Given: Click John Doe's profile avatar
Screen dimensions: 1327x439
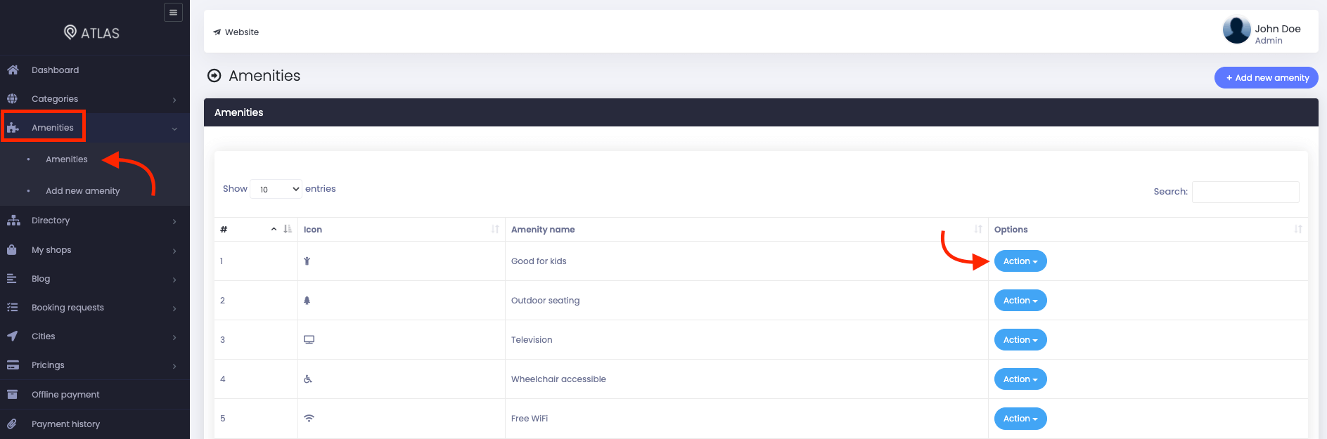Looking at the screenshot, I should [x=1236, y=30].
